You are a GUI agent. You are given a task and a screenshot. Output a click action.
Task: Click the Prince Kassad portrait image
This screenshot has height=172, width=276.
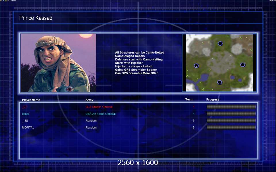[58, 63]
